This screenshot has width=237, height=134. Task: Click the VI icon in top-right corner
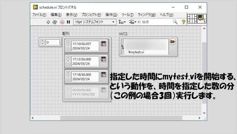coord(202,19)
